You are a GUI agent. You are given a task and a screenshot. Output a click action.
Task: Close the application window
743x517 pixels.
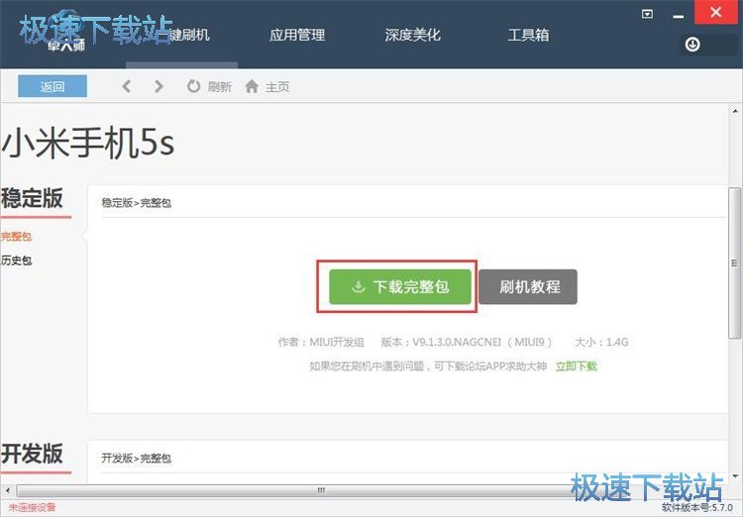(716, 12)
